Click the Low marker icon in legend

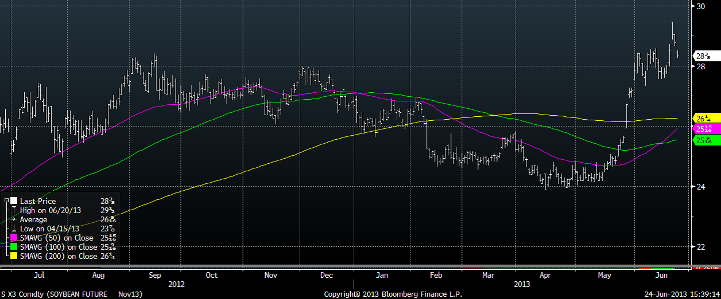pyautogui.click(x=13, y=229)
